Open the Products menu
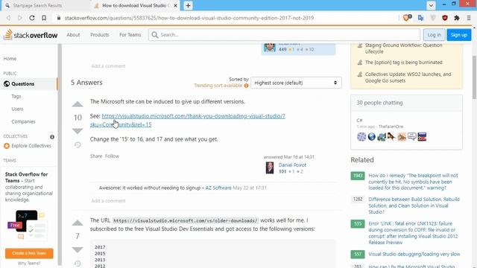 [x=99, y=35]
